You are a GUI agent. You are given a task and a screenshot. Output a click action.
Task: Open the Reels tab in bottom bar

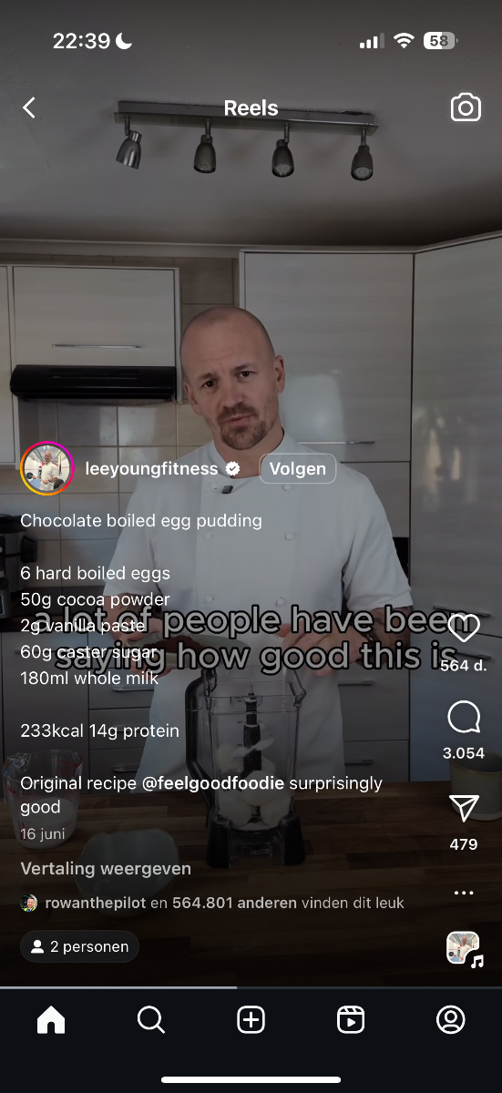(x=351, y=1020)
